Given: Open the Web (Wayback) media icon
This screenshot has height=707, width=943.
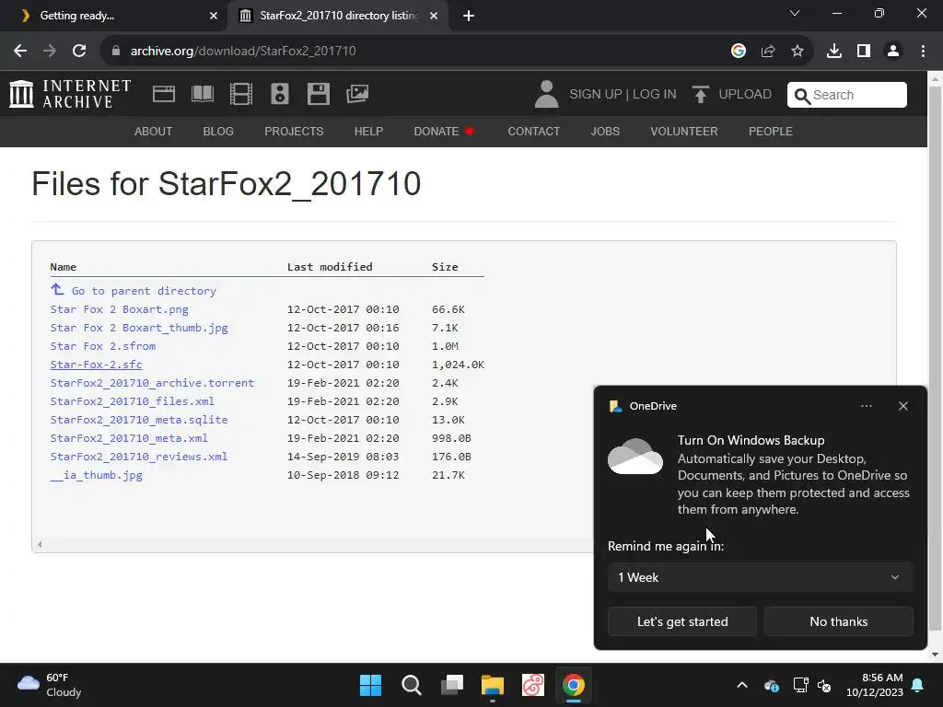Looking at the screenshot, I should pyautogui.click(x=164, y=95).
